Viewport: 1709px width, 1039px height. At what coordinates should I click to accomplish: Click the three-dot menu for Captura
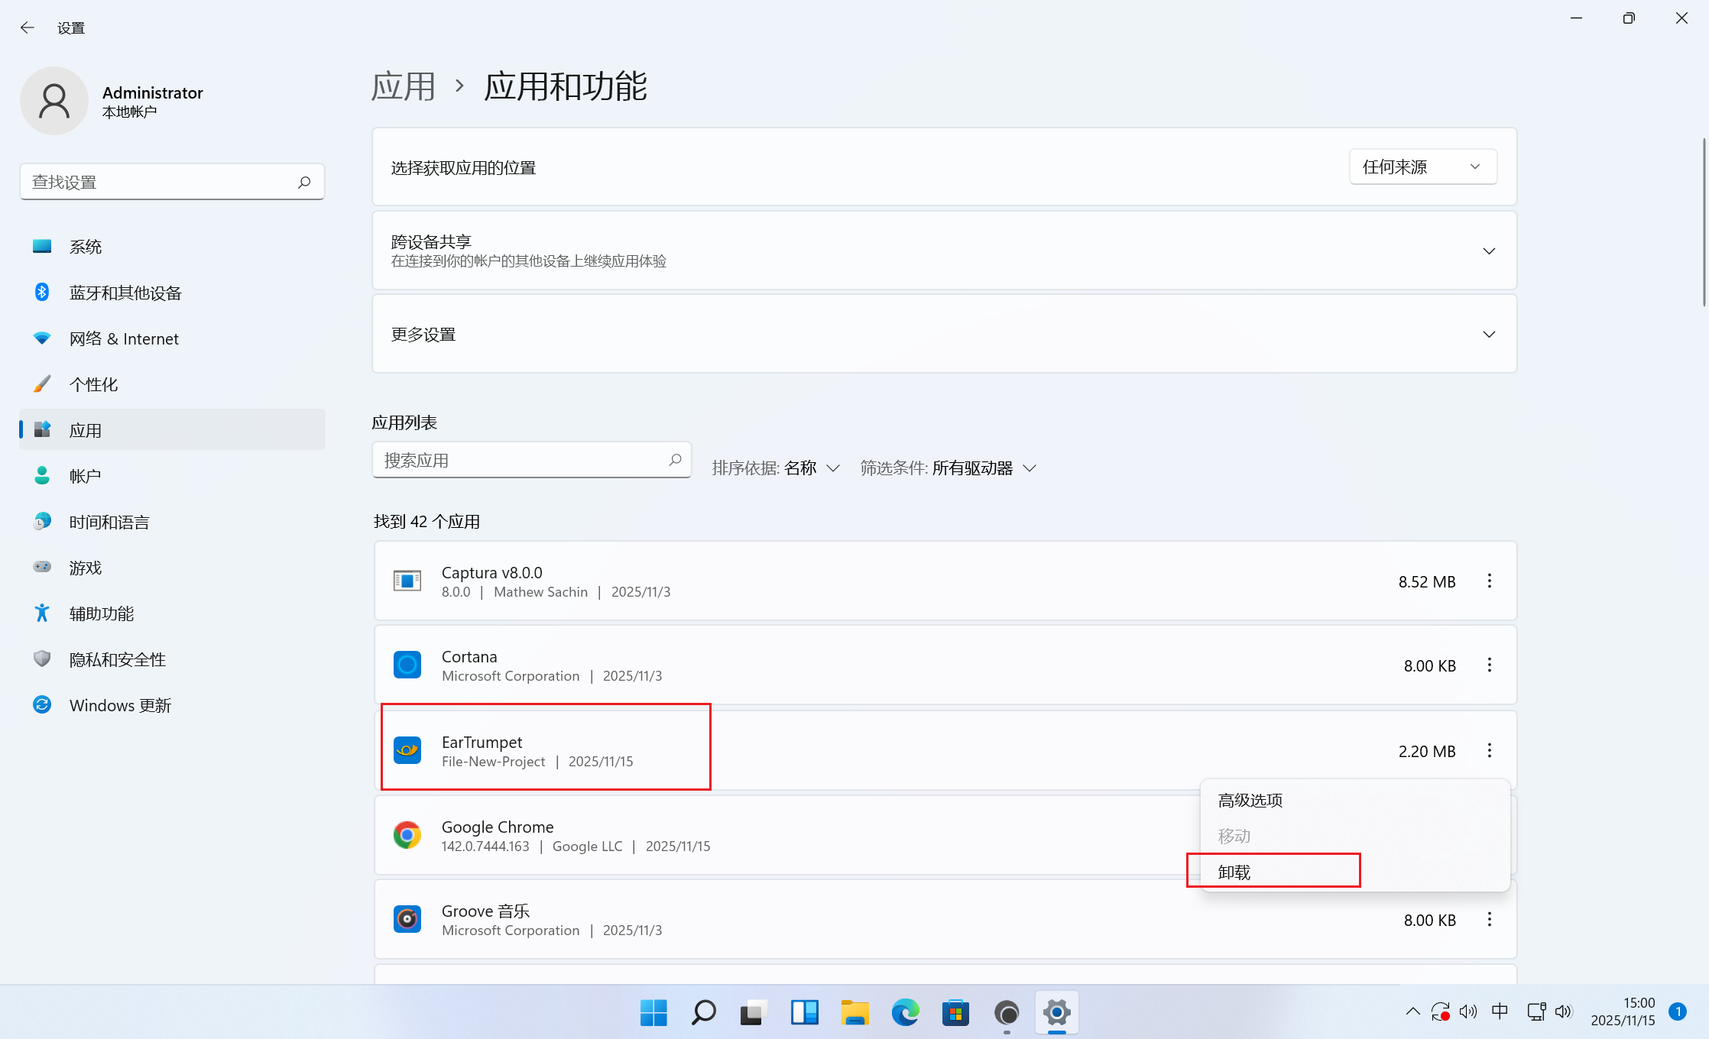[1489, 581]
